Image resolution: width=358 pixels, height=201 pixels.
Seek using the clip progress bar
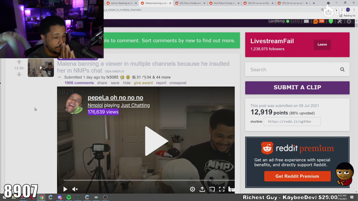tap(149, 180)
